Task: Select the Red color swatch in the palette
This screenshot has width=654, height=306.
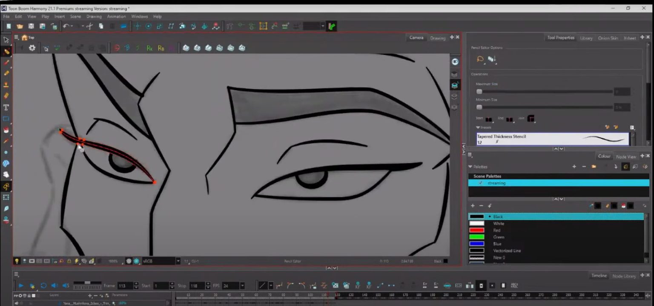Action: [477, 230]
